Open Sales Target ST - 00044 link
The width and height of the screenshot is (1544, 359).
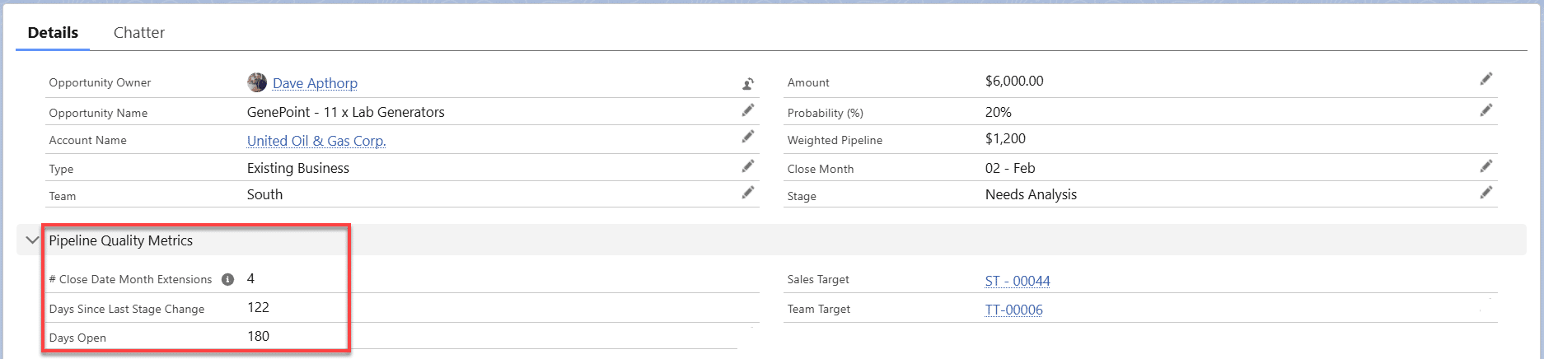(1018, 281)
